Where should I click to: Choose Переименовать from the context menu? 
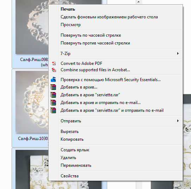(x=115, y=165)
